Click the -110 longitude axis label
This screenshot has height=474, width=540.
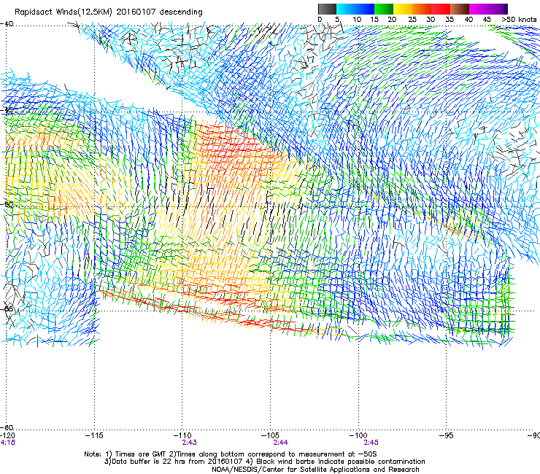pyautogui.click(x=182, y=436)
